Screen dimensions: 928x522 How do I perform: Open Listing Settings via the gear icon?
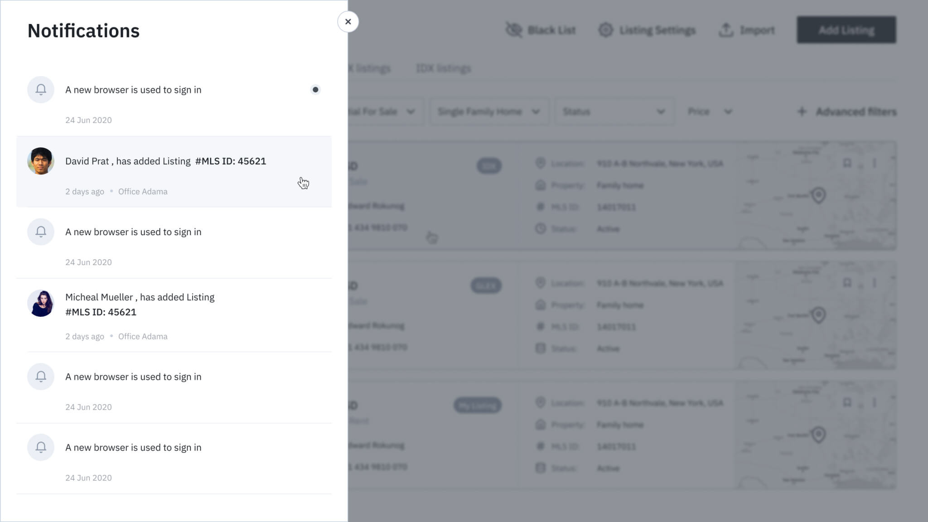[606, 30]
